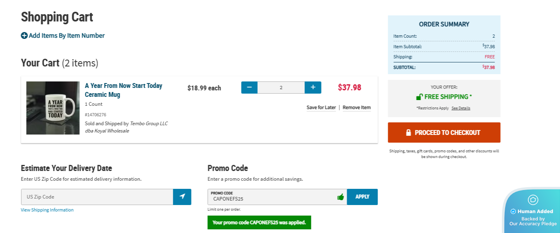Click the quantity field showing 2

(x=281, y=88)
